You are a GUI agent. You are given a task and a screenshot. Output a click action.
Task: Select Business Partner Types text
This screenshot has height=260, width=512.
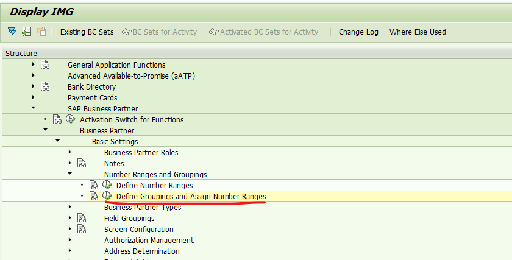pyautogui.click(x=143, y=208)
